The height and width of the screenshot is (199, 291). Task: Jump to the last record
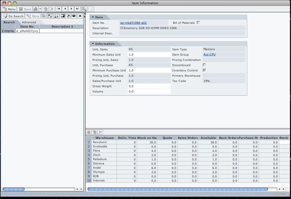[x=77, y=9]
